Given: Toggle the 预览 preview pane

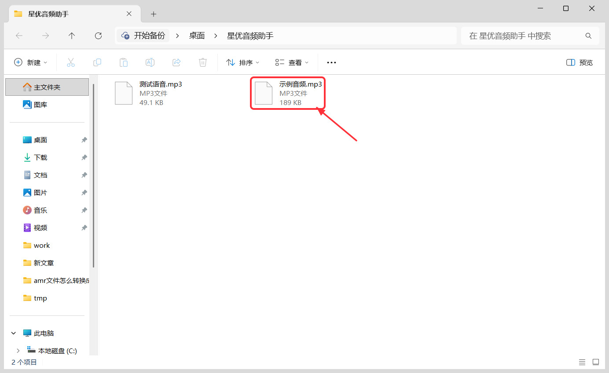Looking at the screenshot, I should pos(580,62).
